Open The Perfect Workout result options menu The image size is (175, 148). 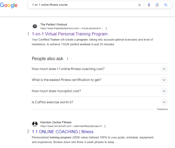tap(106, 28)
